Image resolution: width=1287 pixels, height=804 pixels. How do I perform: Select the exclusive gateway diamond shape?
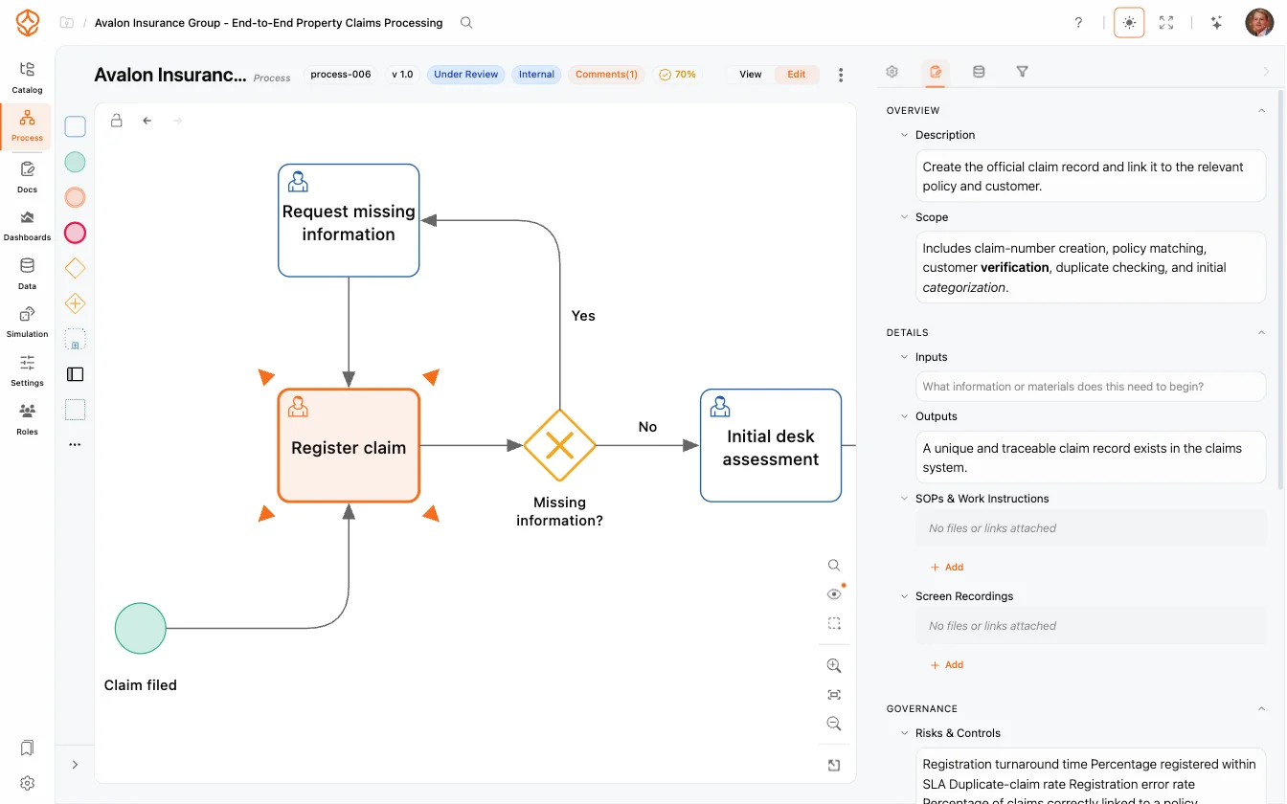[x=75, y=268]
